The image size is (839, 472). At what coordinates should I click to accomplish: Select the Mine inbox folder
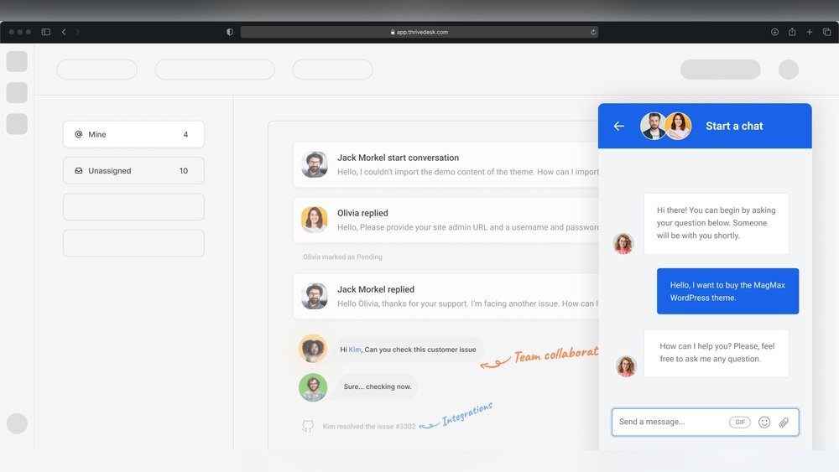(133, 134)
